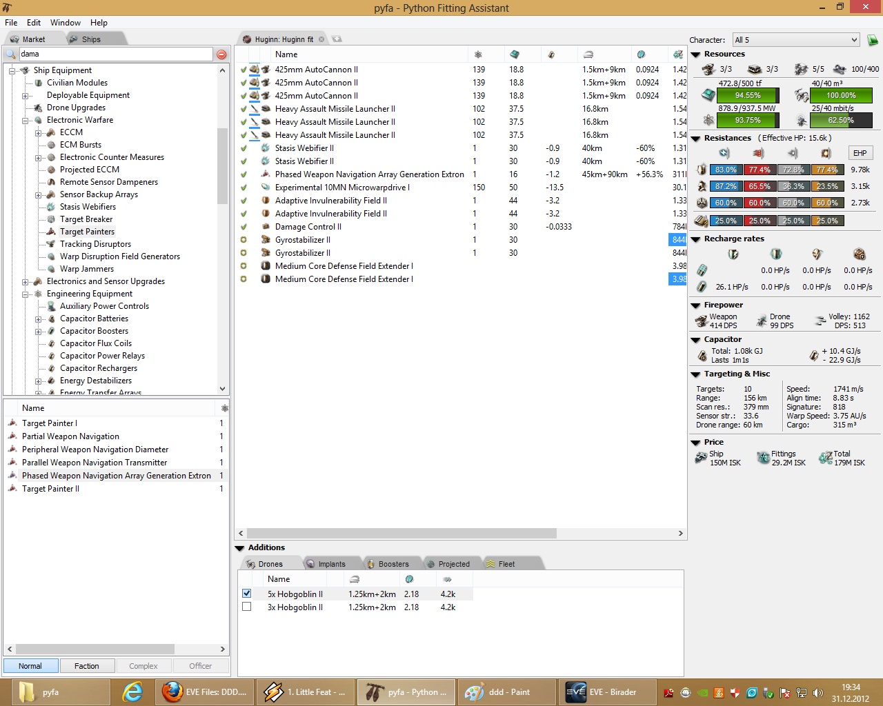Click the thermal resistance header icon
883x706 pixels.
(x=758, y=153)
